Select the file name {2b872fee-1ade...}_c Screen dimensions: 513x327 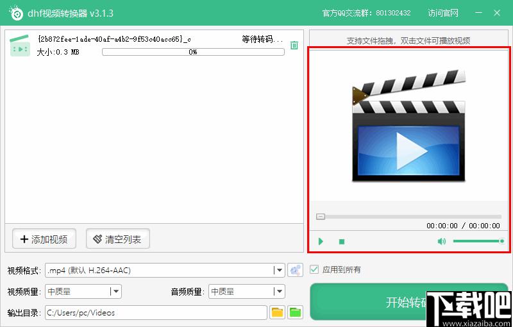tap(114, 39)
